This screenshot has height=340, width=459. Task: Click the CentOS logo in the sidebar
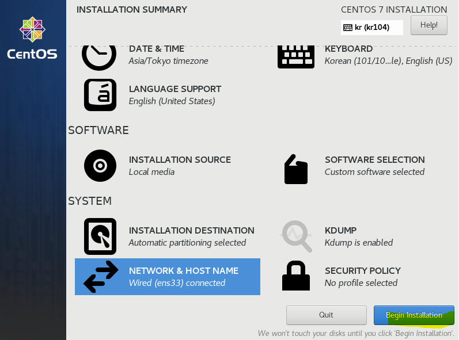(x=32, y=38)
